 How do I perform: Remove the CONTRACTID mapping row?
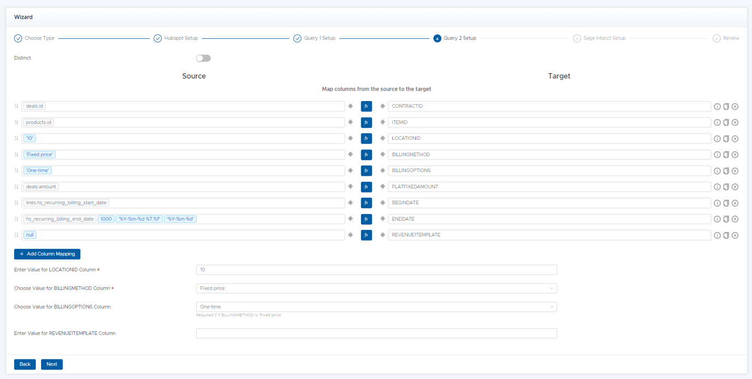735,106
